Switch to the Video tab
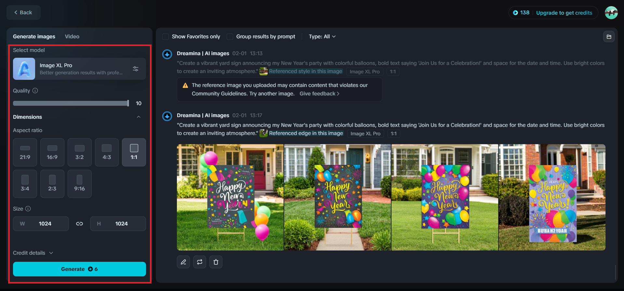Viewport: 624px width, 291px height. pos(72,37)
